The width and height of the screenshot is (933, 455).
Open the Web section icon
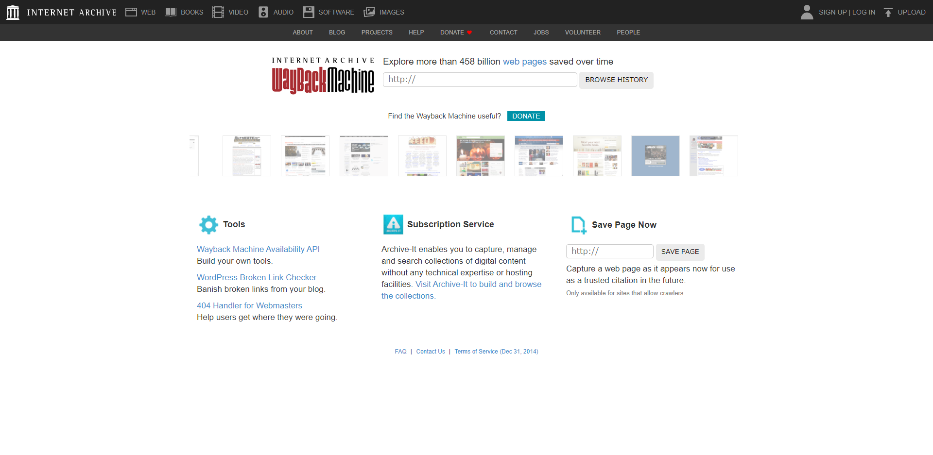(x=131, y=12)
